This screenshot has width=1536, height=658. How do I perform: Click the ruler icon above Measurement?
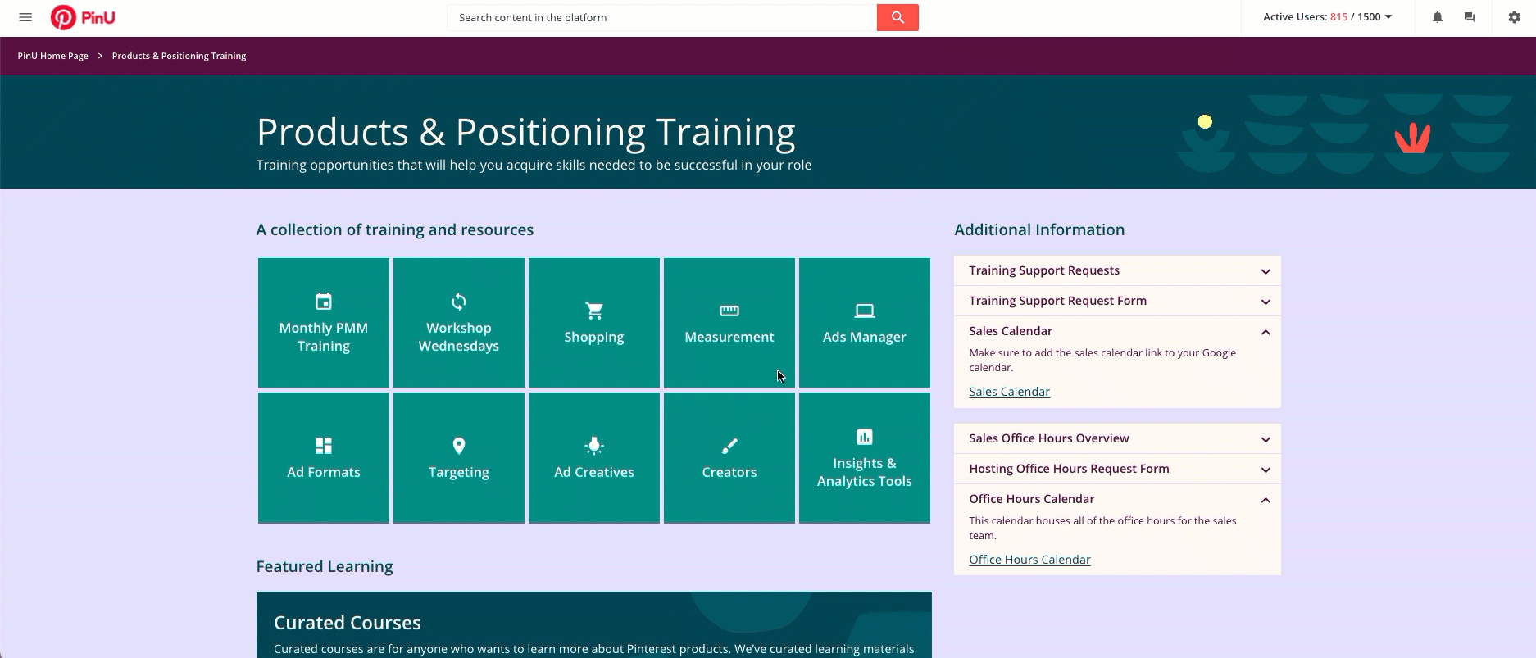point(729,311)
